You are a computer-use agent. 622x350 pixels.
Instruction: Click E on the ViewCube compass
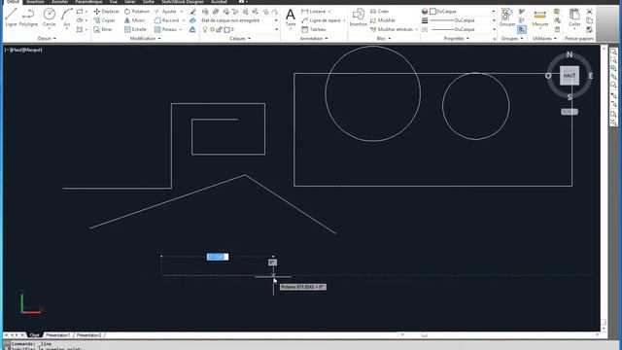pos(591,76)
